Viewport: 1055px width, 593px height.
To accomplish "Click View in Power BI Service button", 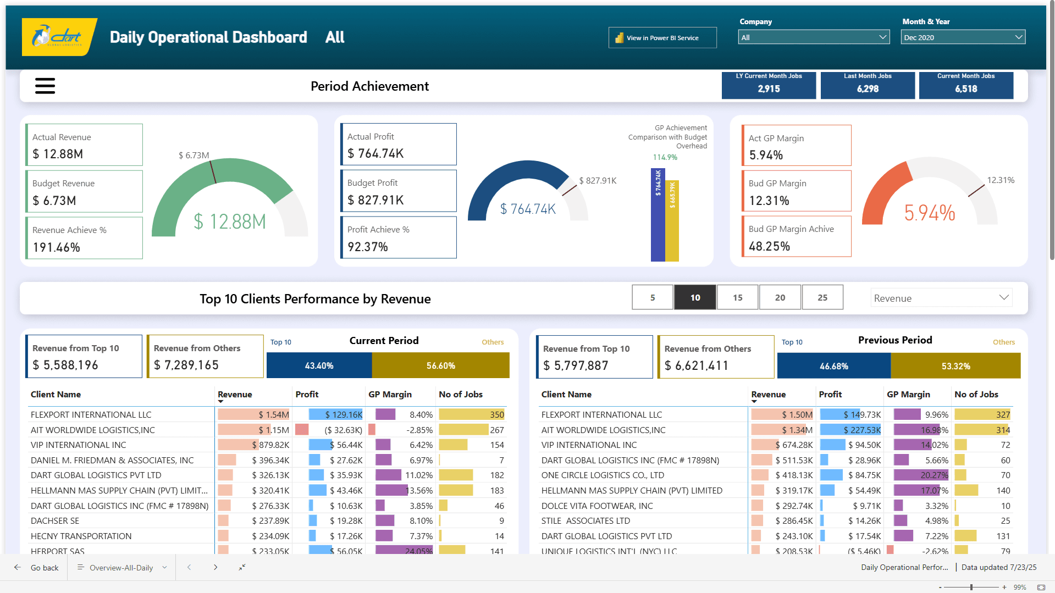I will coord(662,38).
